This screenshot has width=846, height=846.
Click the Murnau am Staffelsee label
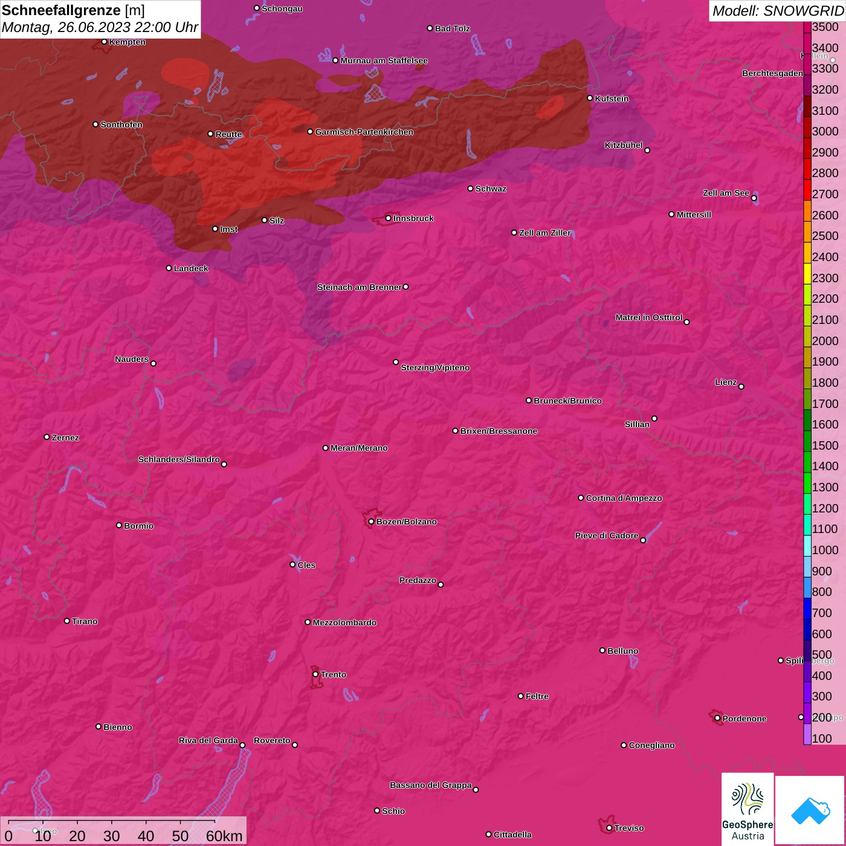(x=384, y=60)
